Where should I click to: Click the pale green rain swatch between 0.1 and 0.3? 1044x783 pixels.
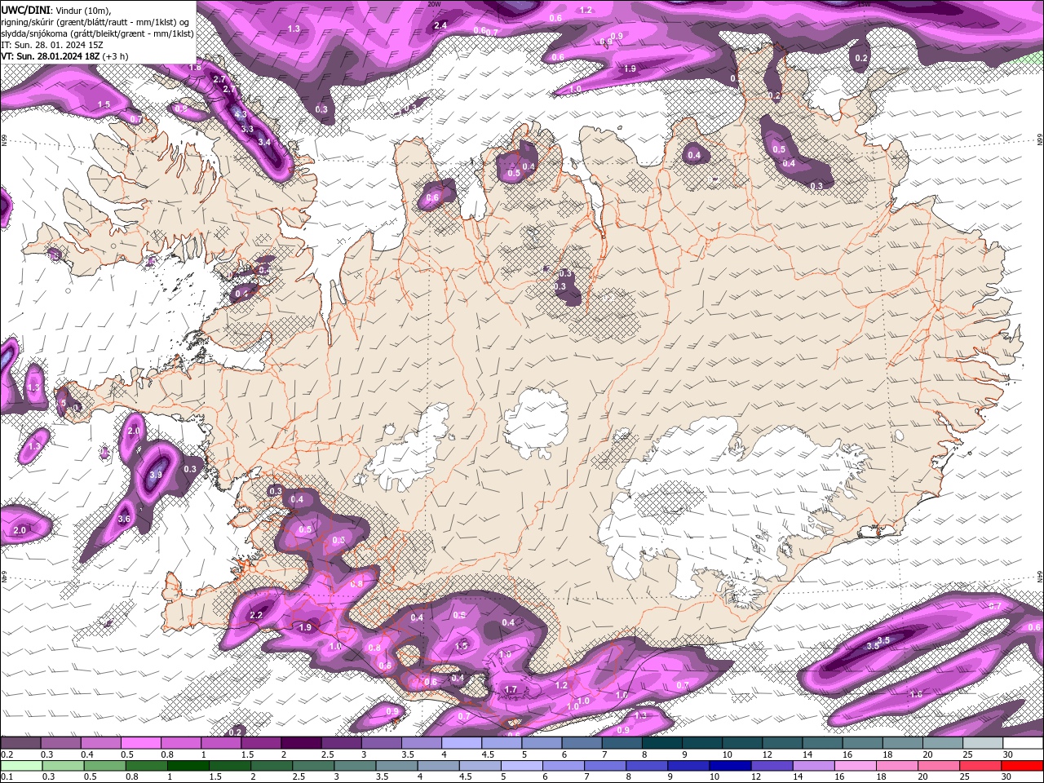point(21,766)
